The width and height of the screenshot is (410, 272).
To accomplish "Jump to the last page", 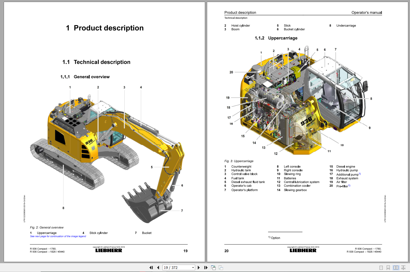I will [206, 267].
